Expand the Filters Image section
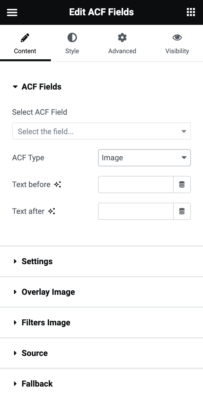The height and width of the screenshot is (399, 203). (42, 322)
